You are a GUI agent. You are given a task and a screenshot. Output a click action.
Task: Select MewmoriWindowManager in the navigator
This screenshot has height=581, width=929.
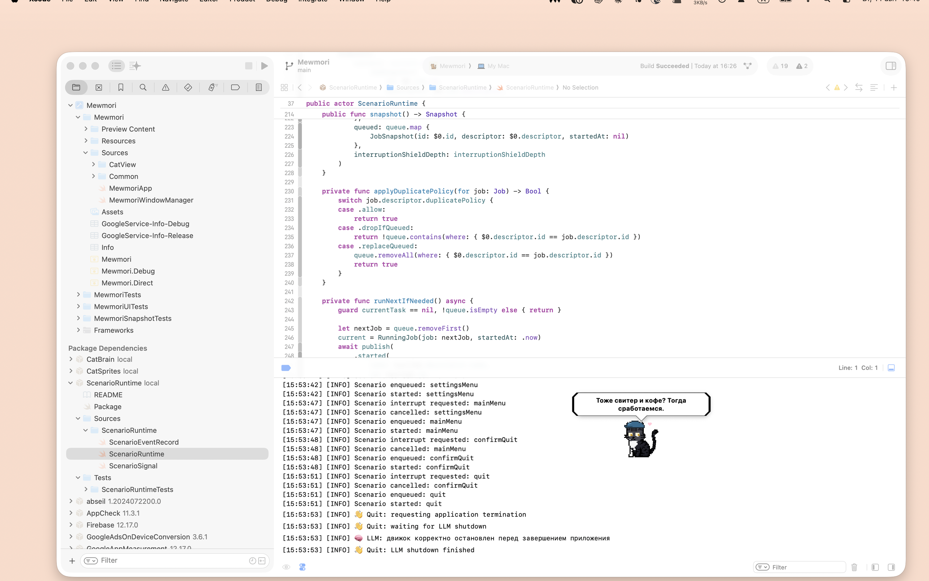pyautogui.click(x=151, y=200)
